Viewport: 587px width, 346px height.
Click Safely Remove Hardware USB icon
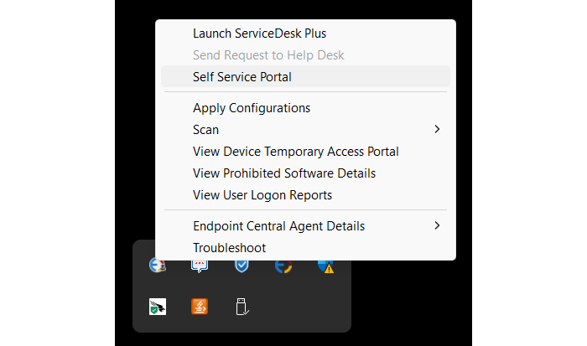click(x=242, y=307)
